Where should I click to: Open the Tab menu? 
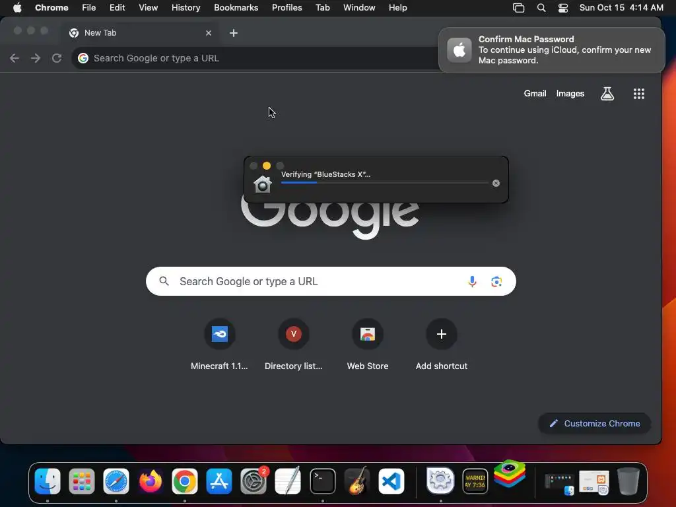(322, 8)
